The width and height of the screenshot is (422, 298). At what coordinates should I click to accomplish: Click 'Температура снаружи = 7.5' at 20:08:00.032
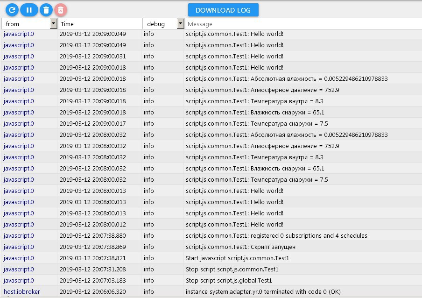[x=257, y=179]
